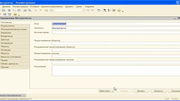180x101 pixels.
Task: Click the Имя input field
Action: click(x=116, y=24)
